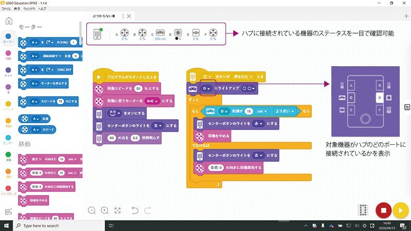Screen dimensions: 411x231
Task: Open the より近い comparison dropdown
Action: pyautogui.click(x=285, y=111)
